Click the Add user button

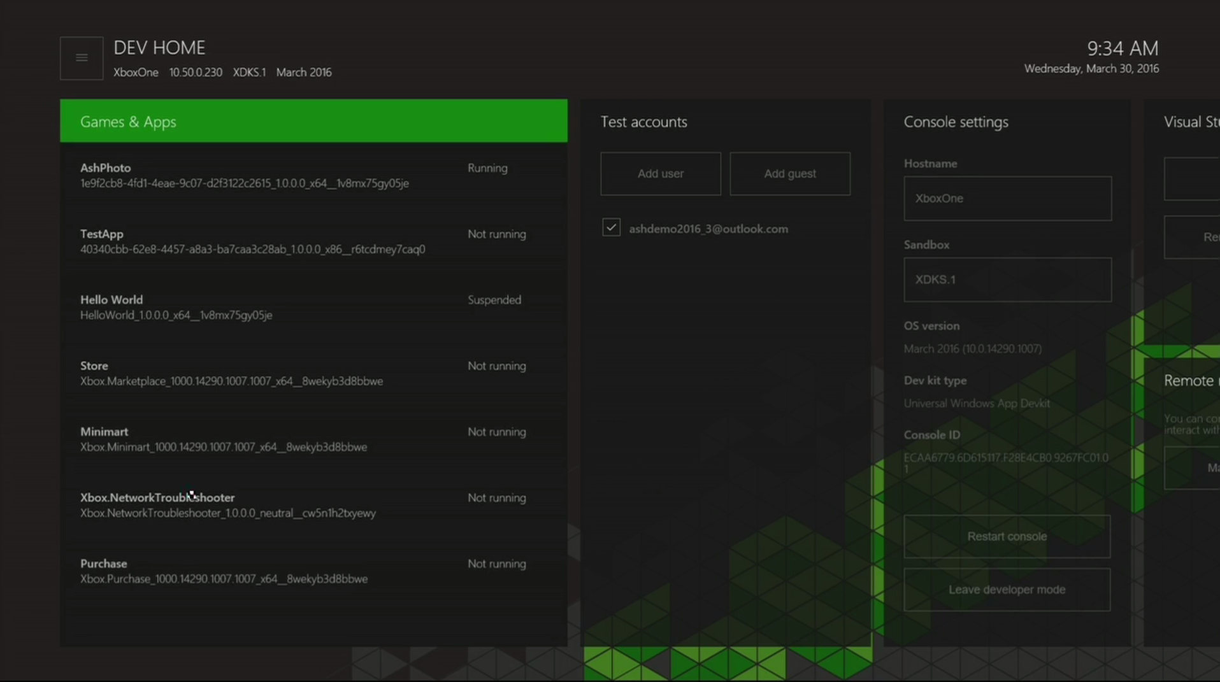(661, 173)
